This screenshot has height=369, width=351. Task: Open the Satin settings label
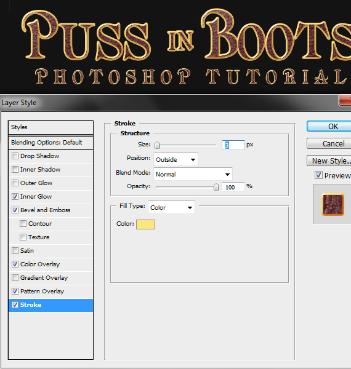pos(27,251)
